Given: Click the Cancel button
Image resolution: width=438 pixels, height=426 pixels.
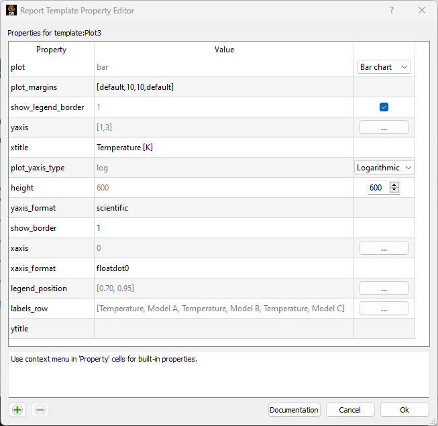Looking at the screenshot, I should [350, 410].
